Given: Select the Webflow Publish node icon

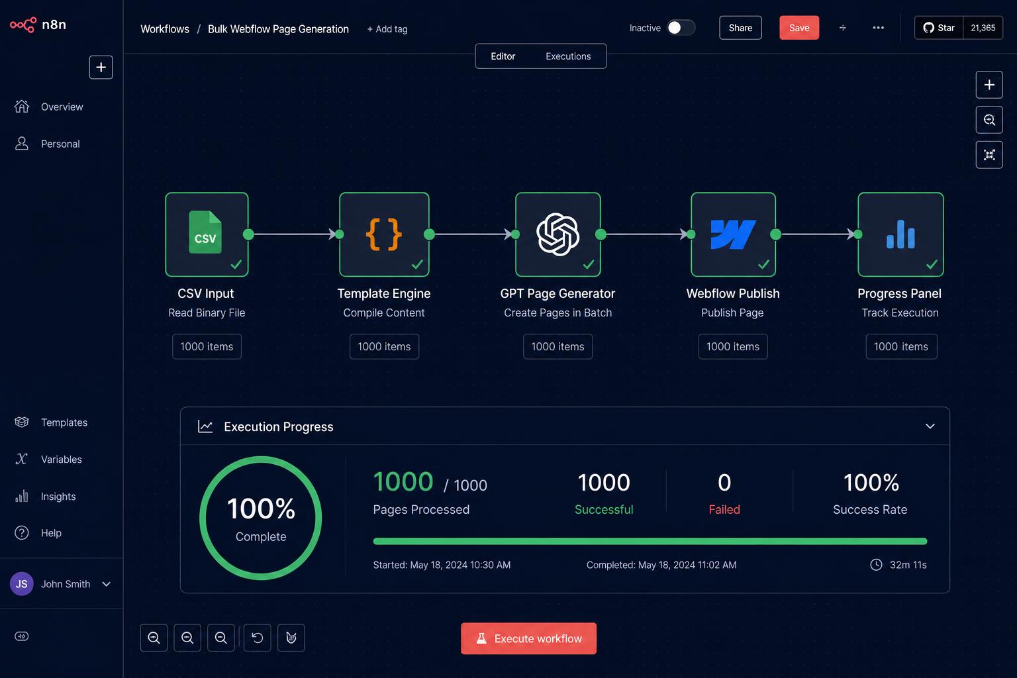Looking at the screenshot, I should (x=733, y=234).
